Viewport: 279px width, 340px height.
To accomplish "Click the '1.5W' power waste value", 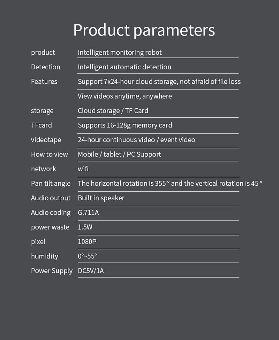I will click(x=85, y=227).
